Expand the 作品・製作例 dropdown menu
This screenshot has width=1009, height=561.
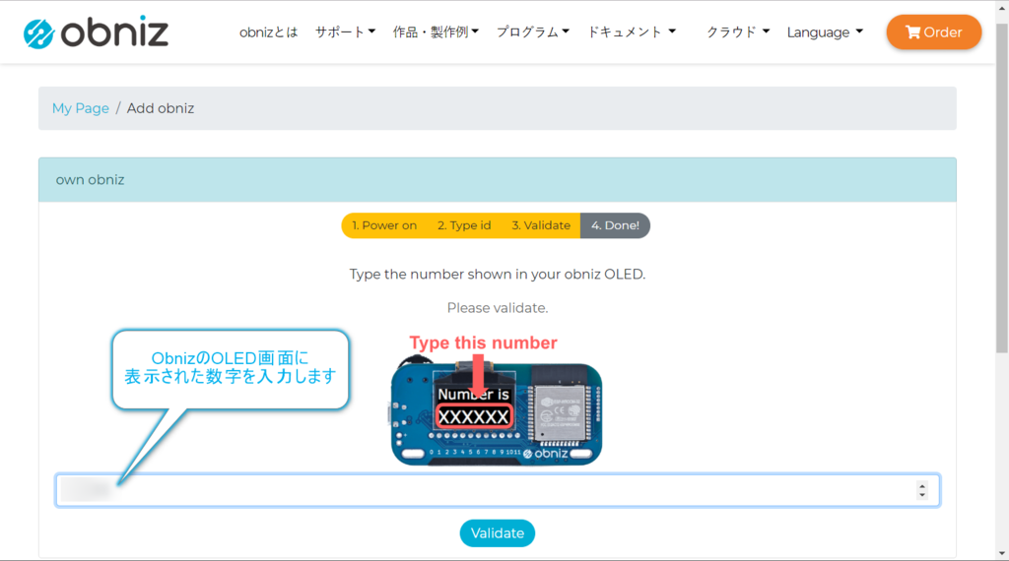(x=436, y=32)
